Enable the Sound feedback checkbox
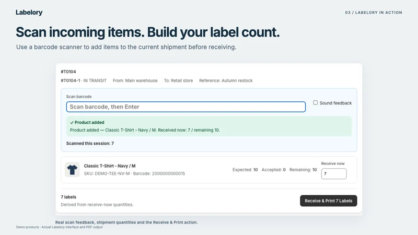Image resolution: width=418 pixels, height=235 pixels. tap(316, 102)
